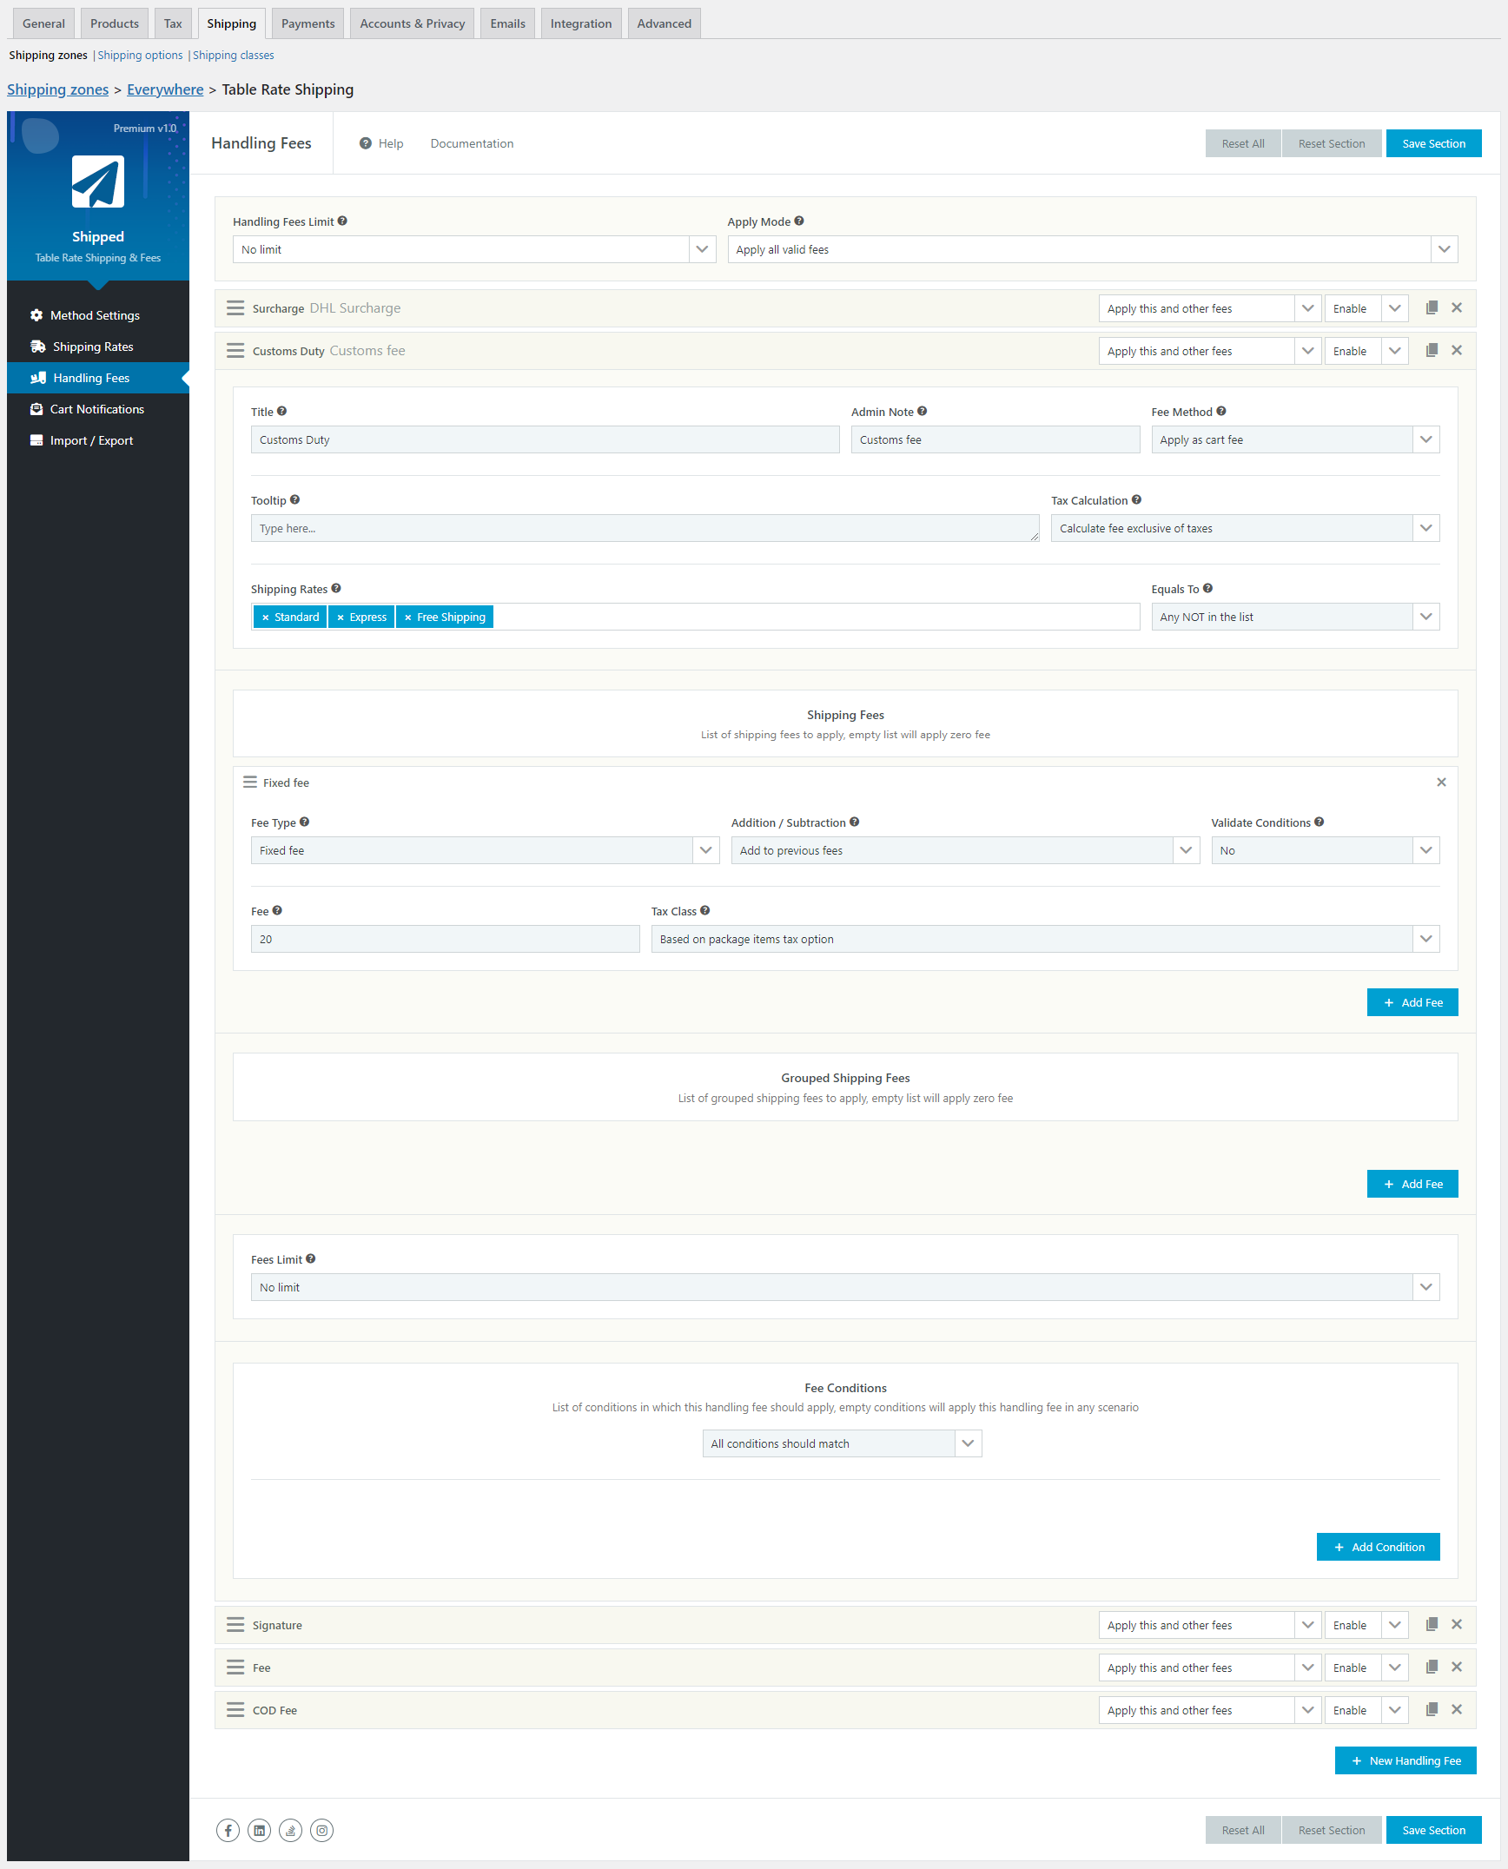Screen dimensions: 1508x1869
Task: Click the COD Fee row drag handle
Action: 235,1709
